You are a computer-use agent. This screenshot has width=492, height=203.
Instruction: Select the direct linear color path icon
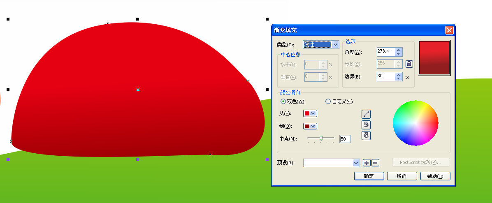coord(366,114)
